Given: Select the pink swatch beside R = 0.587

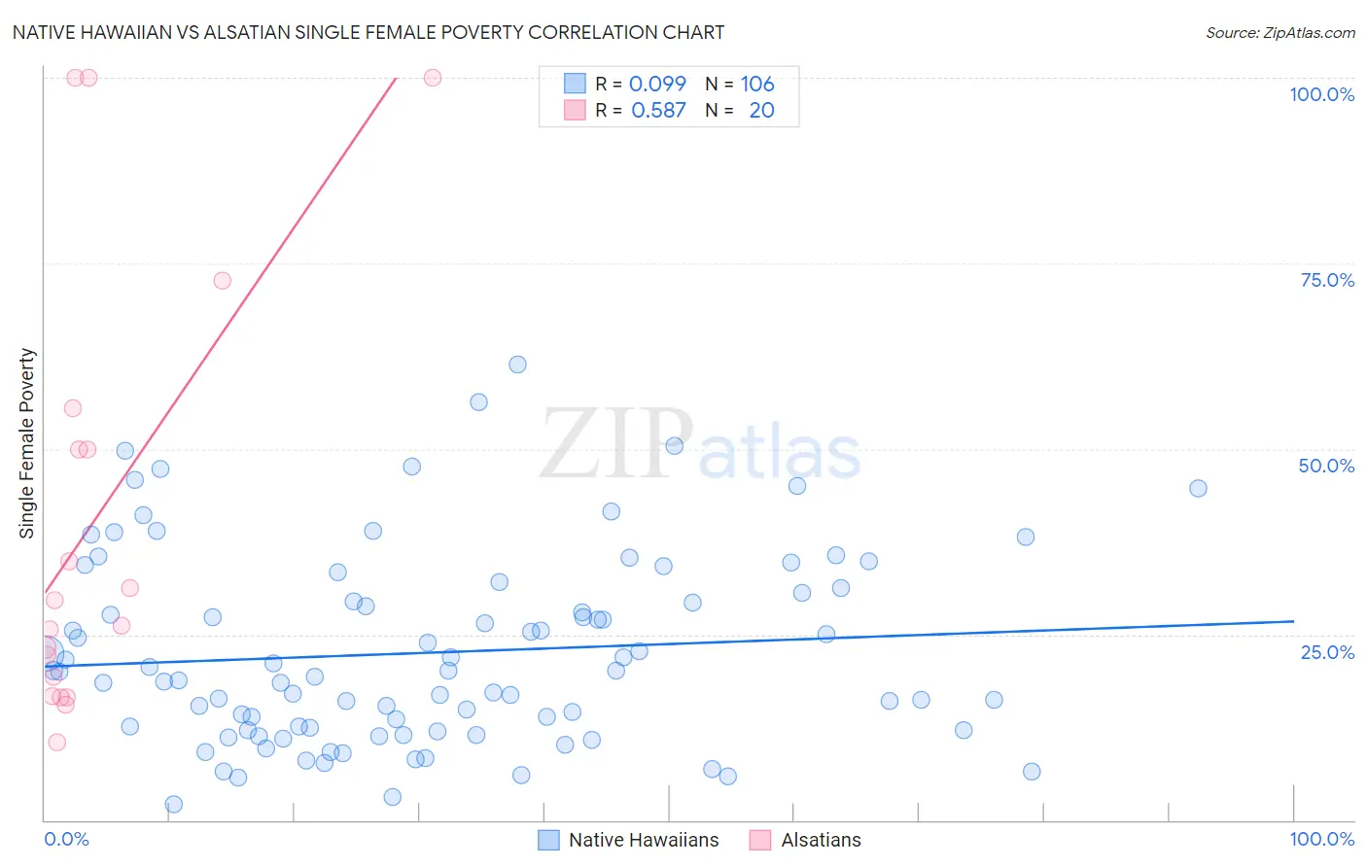Looking at the screenshot, I should 576,110.
